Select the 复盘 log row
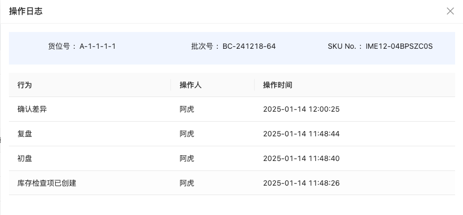 [25, 134]
